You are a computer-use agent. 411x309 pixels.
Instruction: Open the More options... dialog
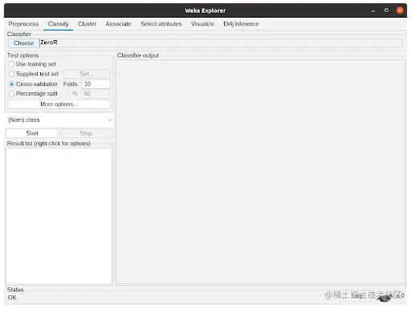[x=59, y=104]
